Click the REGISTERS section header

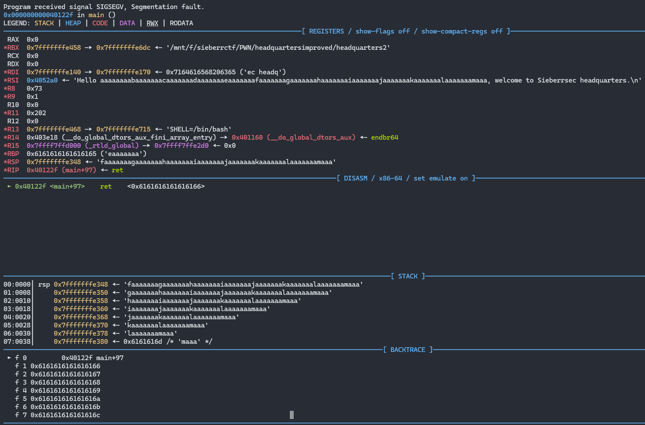point(326,31)
